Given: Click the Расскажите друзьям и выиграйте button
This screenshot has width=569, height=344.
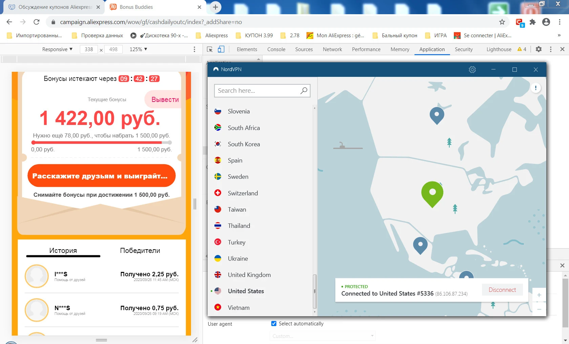Looking at the screenshot, I should (x=102, y=176).
